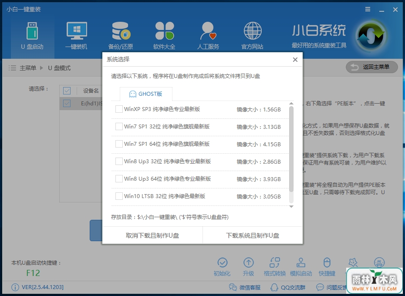This screenshot has height=296, width=405.
Task: Close the 系统选择 dialog
Action: click(x=295, y=60)
